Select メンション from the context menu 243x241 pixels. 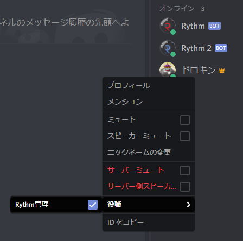pyautogui.click(x=149, y=102)
